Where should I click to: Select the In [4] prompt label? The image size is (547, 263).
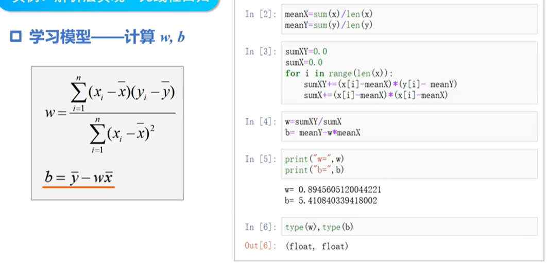pyautogui.click(x=260, y=122)
